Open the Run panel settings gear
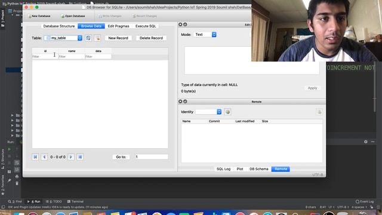 coord(366,142)
